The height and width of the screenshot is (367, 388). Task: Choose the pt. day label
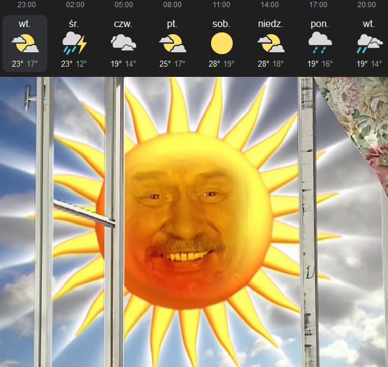[172, 25]
